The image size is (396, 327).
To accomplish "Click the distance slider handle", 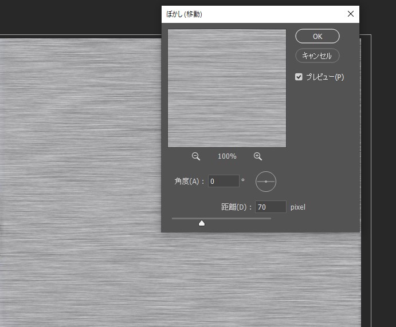I will click(202, 223).
